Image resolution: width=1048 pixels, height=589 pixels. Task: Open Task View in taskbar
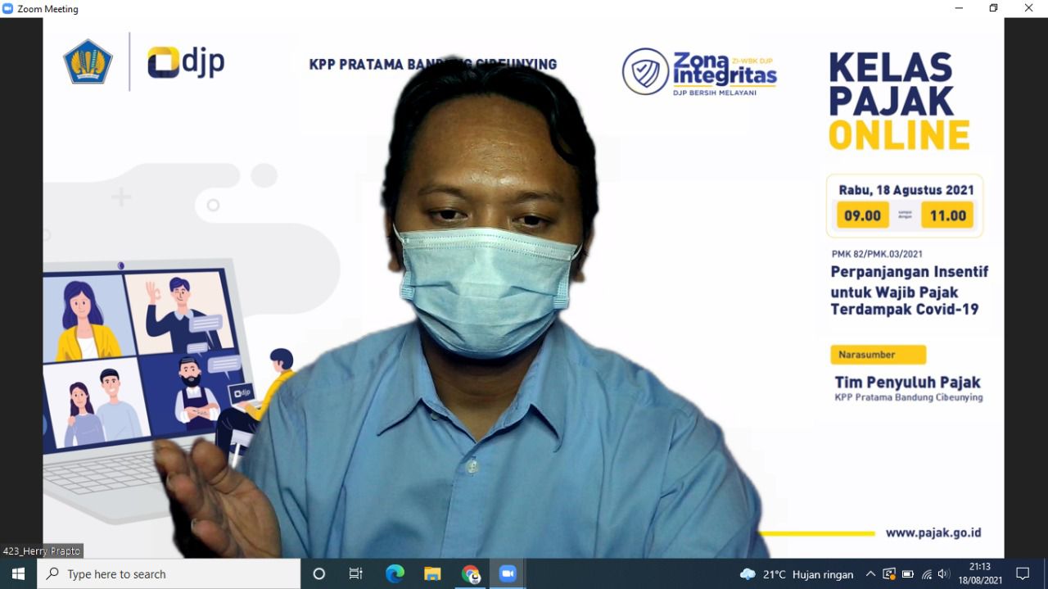point(356,574)
